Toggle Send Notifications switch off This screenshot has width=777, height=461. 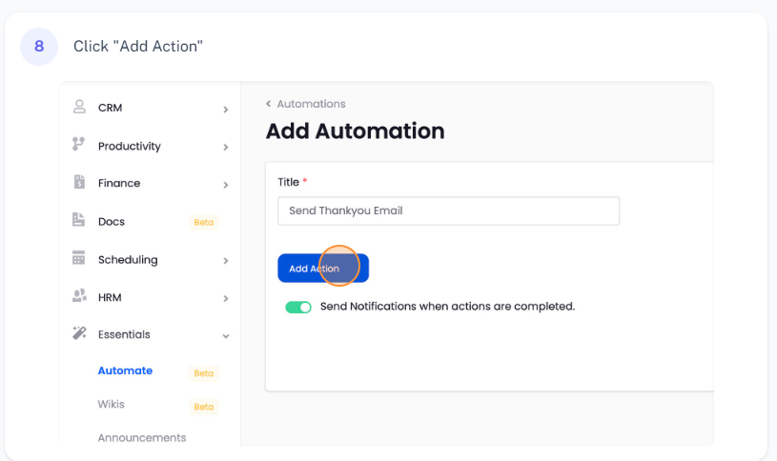[298, 308]
